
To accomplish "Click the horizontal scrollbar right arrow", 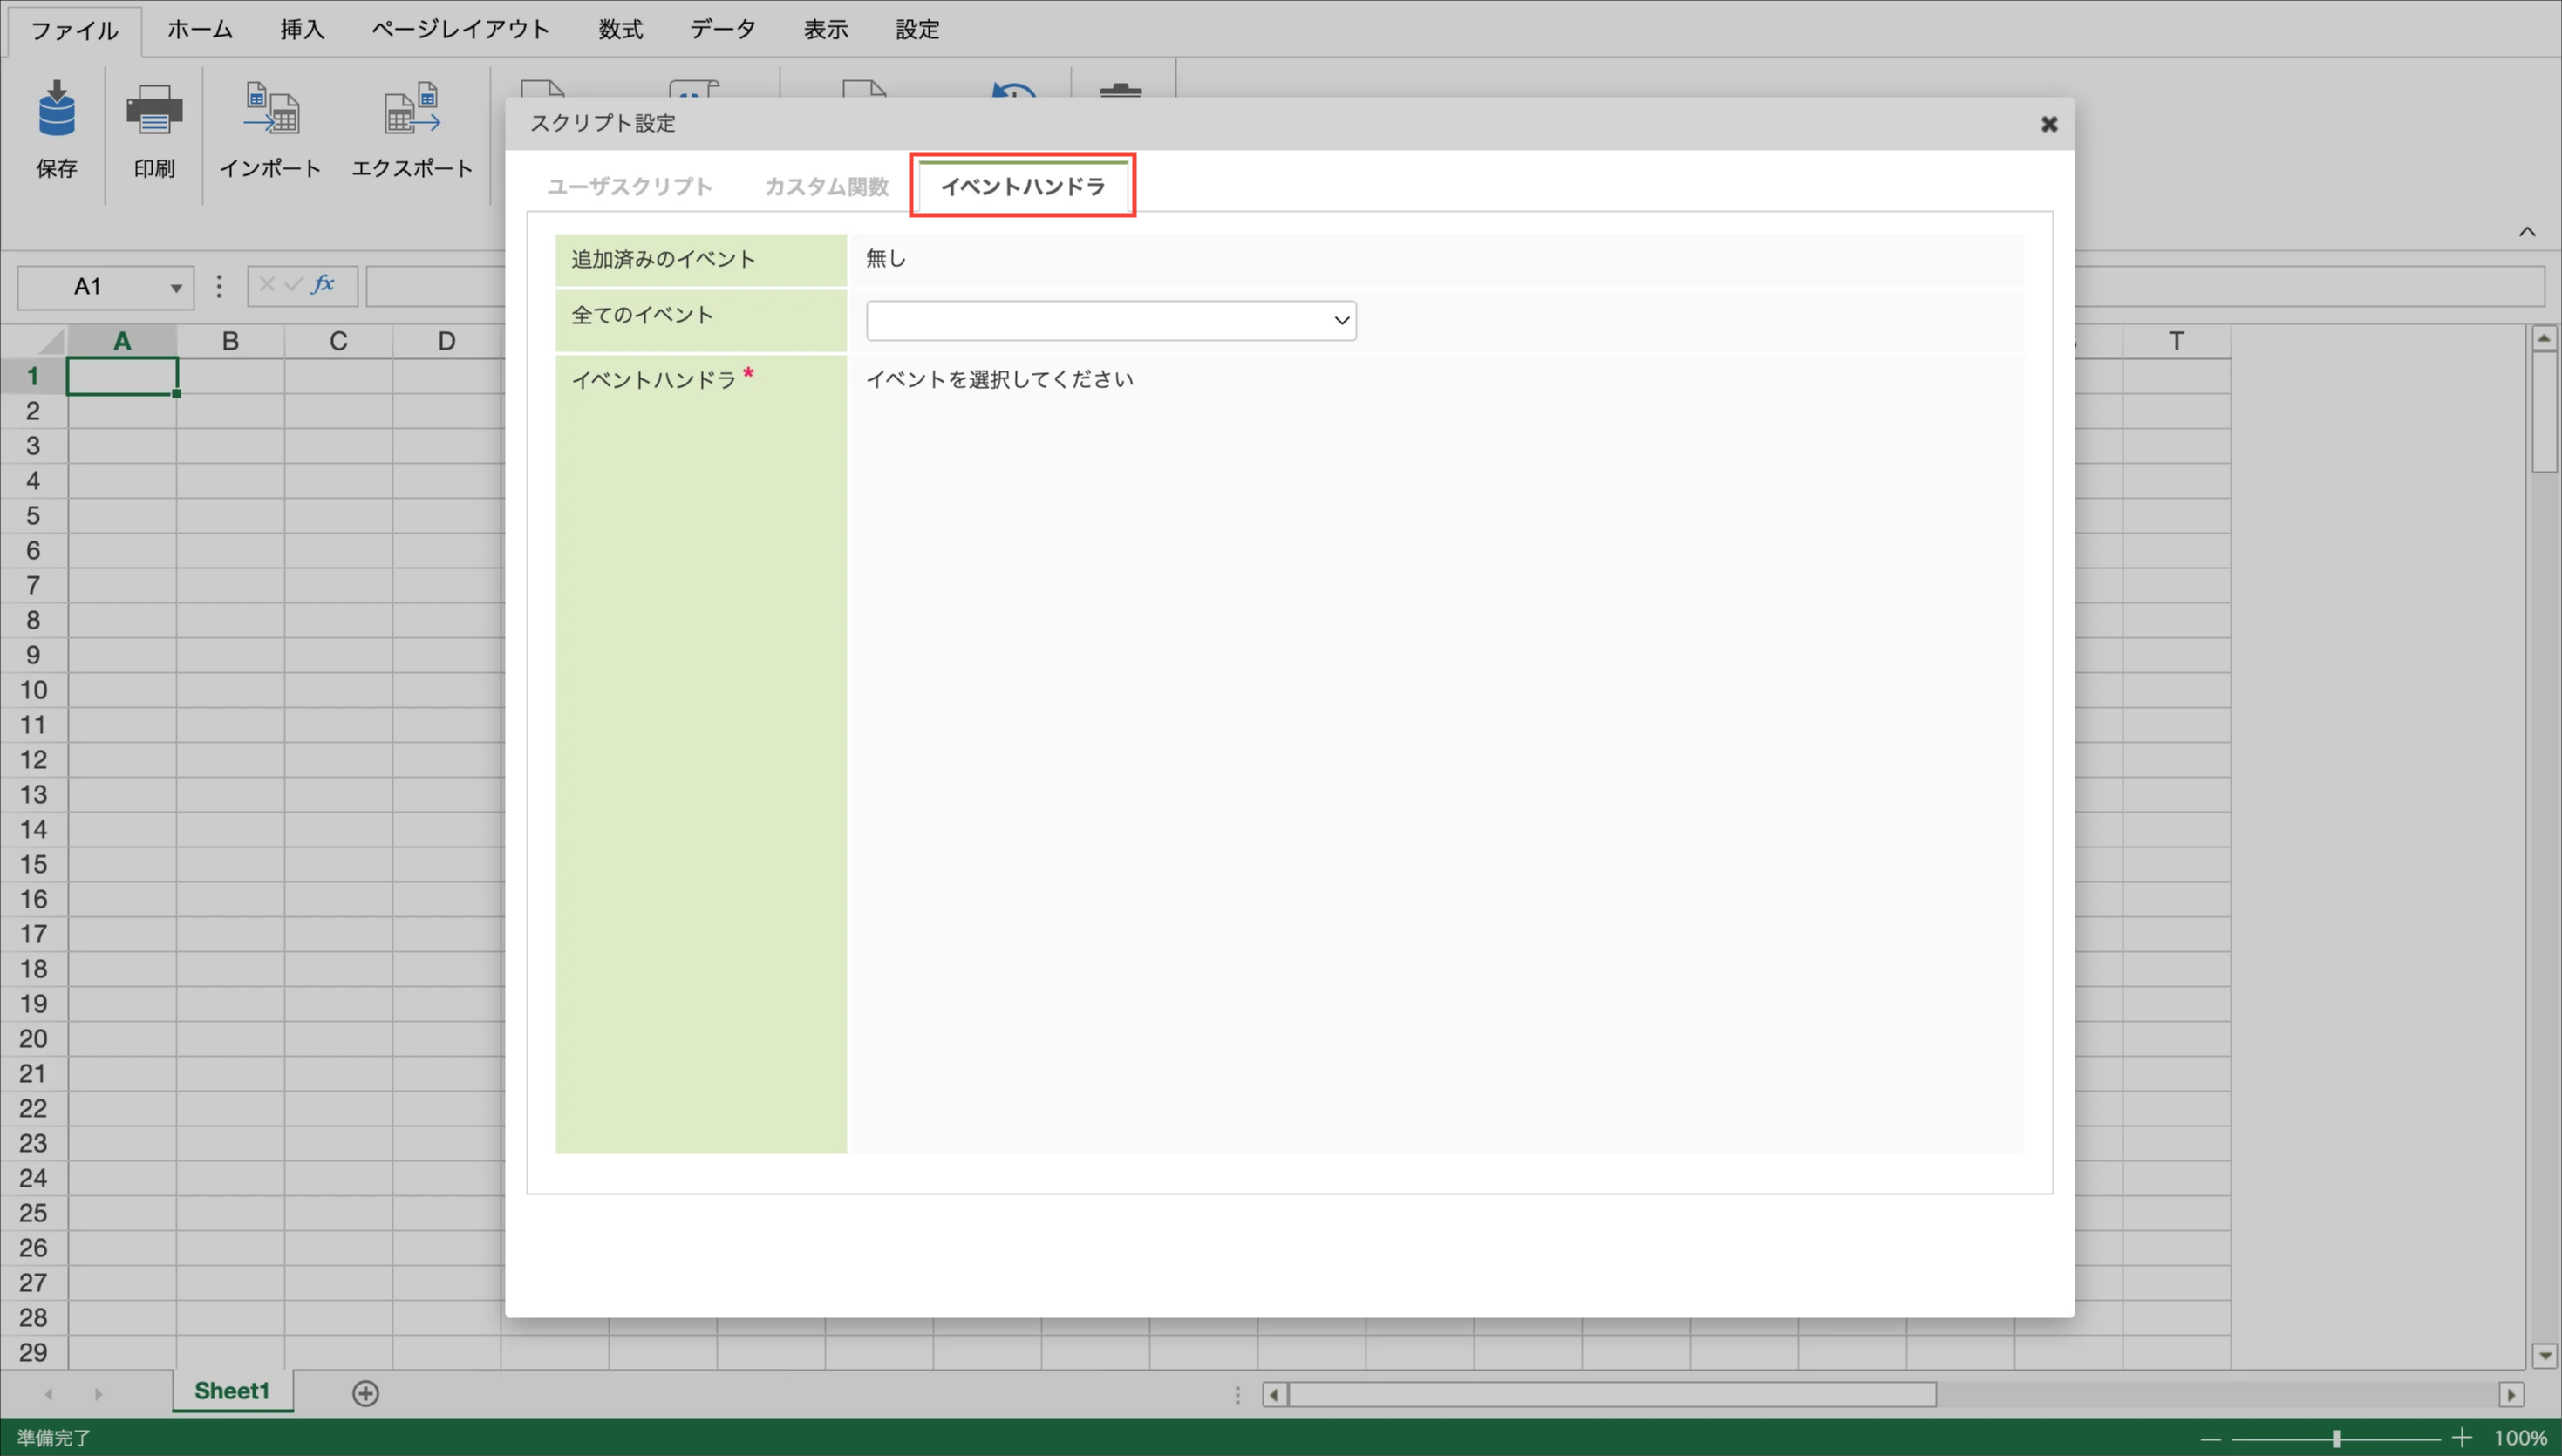I will point(2511,1394).
